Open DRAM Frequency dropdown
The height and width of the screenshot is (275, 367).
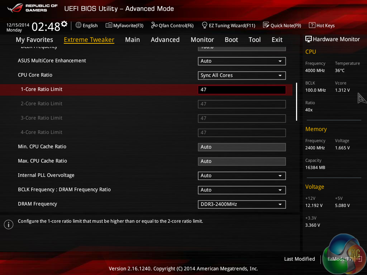(242, 204)
